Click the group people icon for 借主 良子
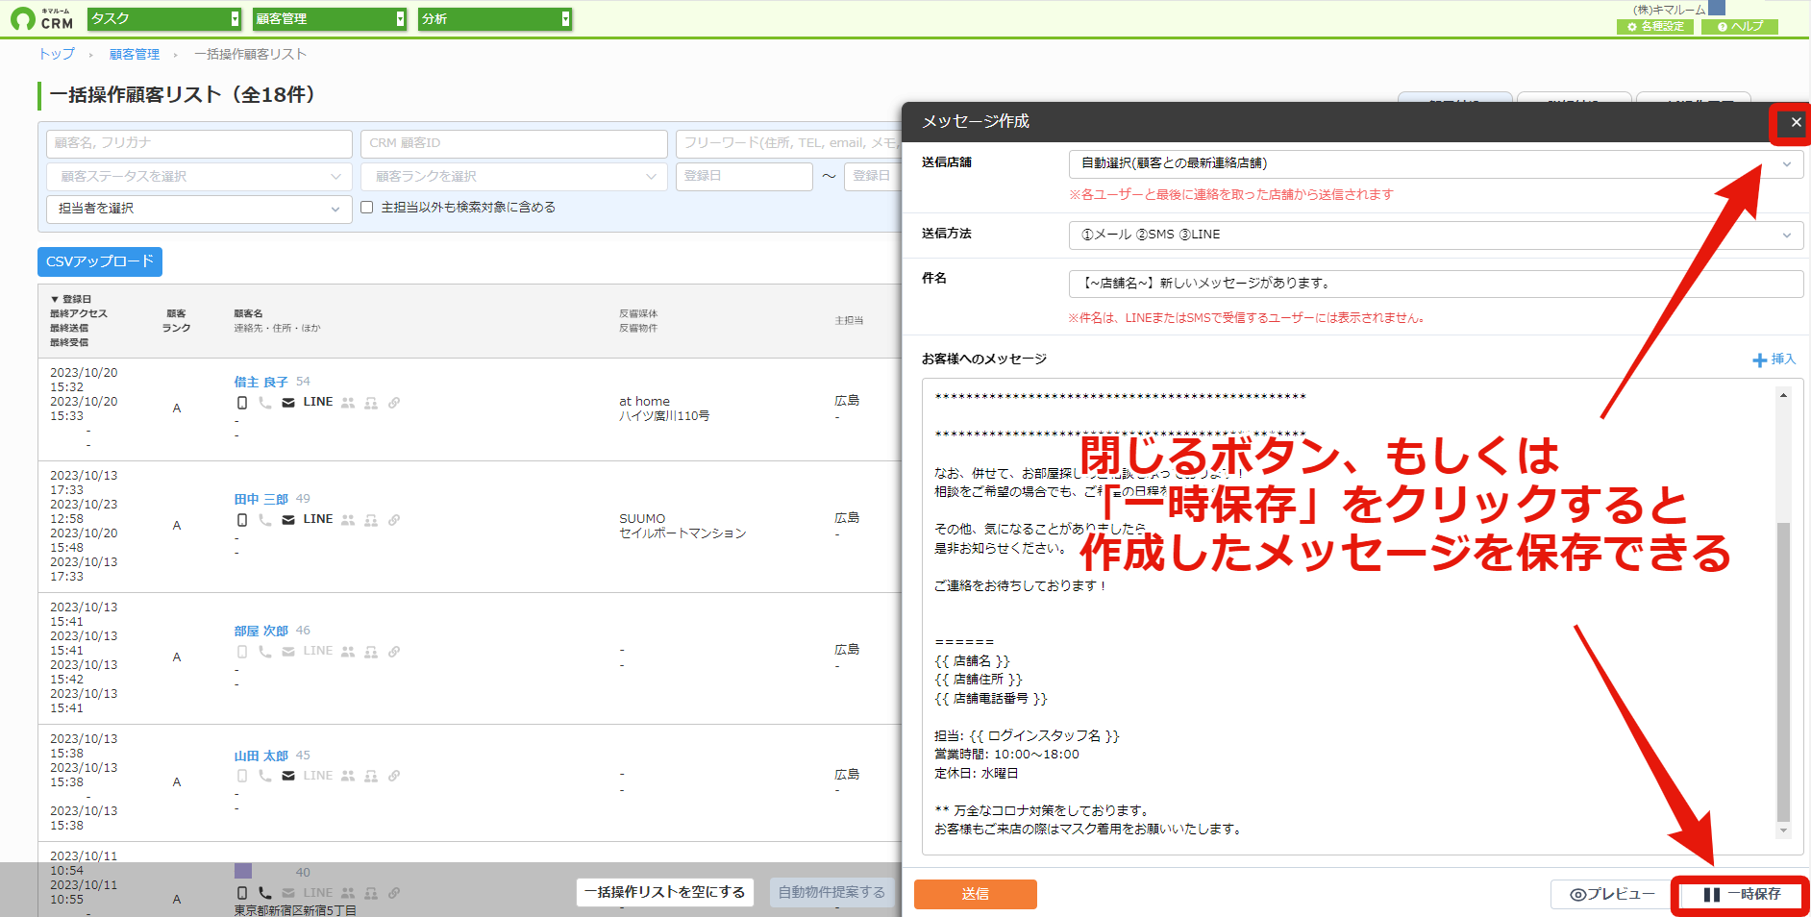The image size is (1811, 917). click(348, 403)
